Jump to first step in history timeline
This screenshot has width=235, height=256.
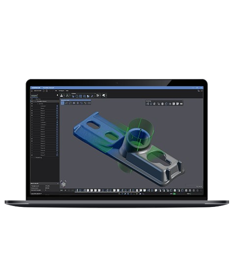61,190
